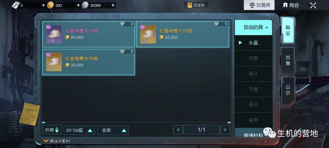The image size is (329, 148).
Task: Toggle 价格 price sort order
Action: (52, 130)
